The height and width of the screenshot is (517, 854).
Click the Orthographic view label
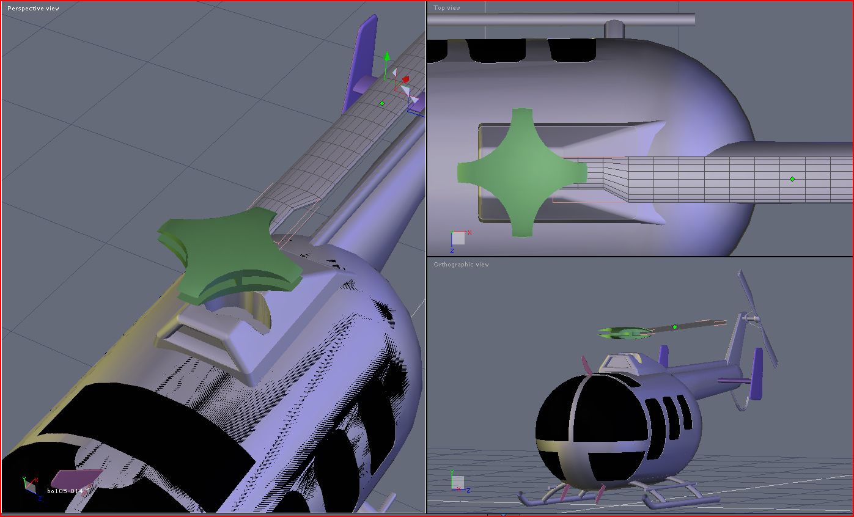click(462, 265)
